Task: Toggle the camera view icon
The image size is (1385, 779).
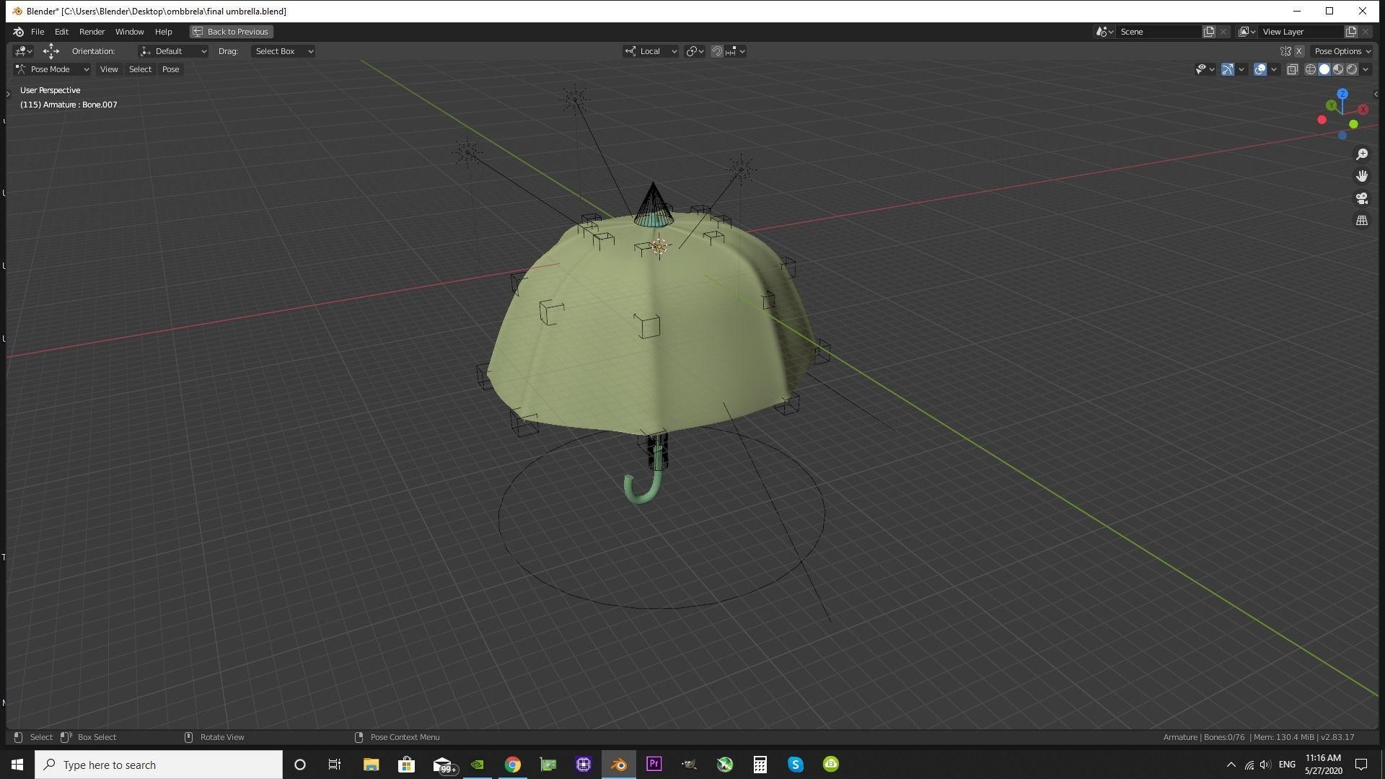Action: pyautogui.click(x=1362, y=198)
